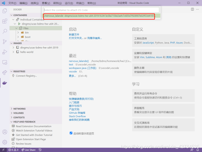202x152 pixels.
Task: Open Live Share view in activity bar
Action: [x=5, y=72]
